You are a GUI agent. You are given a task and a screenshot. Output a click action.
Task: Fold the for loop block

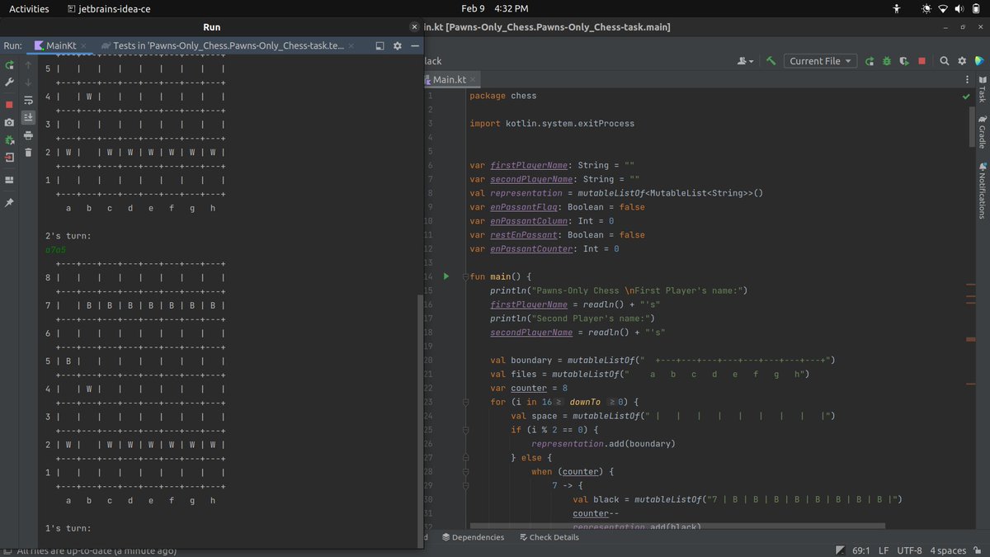[464, 402]
